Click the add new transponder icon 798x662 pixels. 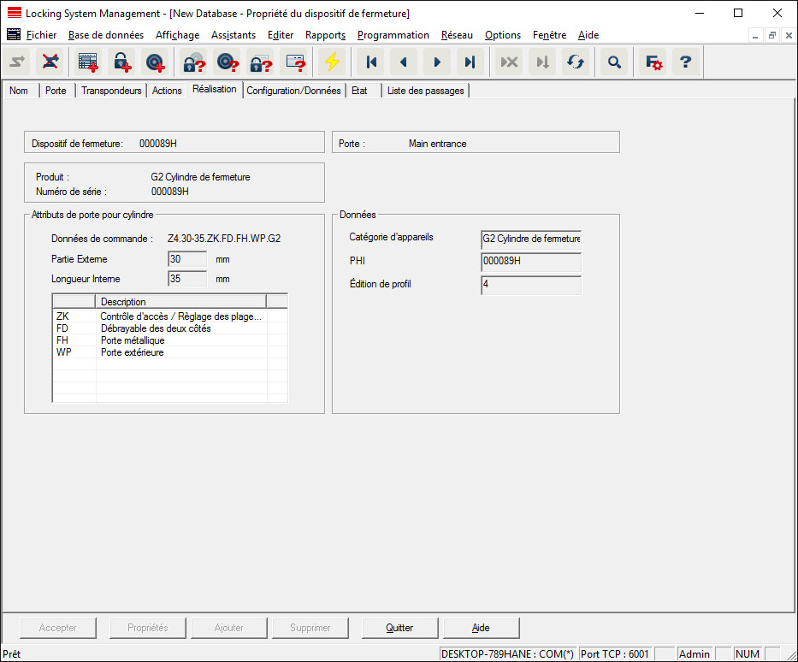(155, 62)
